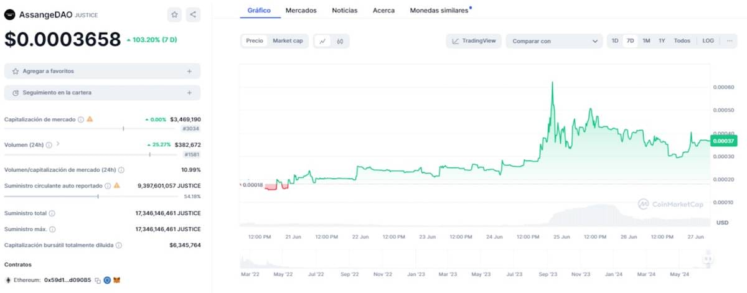The height and width of the screenshot is (293, 747).
Task: Click the timeline range handle at right
Action: tap(707, 258)
